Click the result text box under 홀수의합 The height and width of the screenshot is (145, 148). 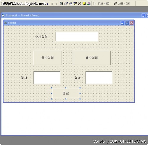coord(99,78)
